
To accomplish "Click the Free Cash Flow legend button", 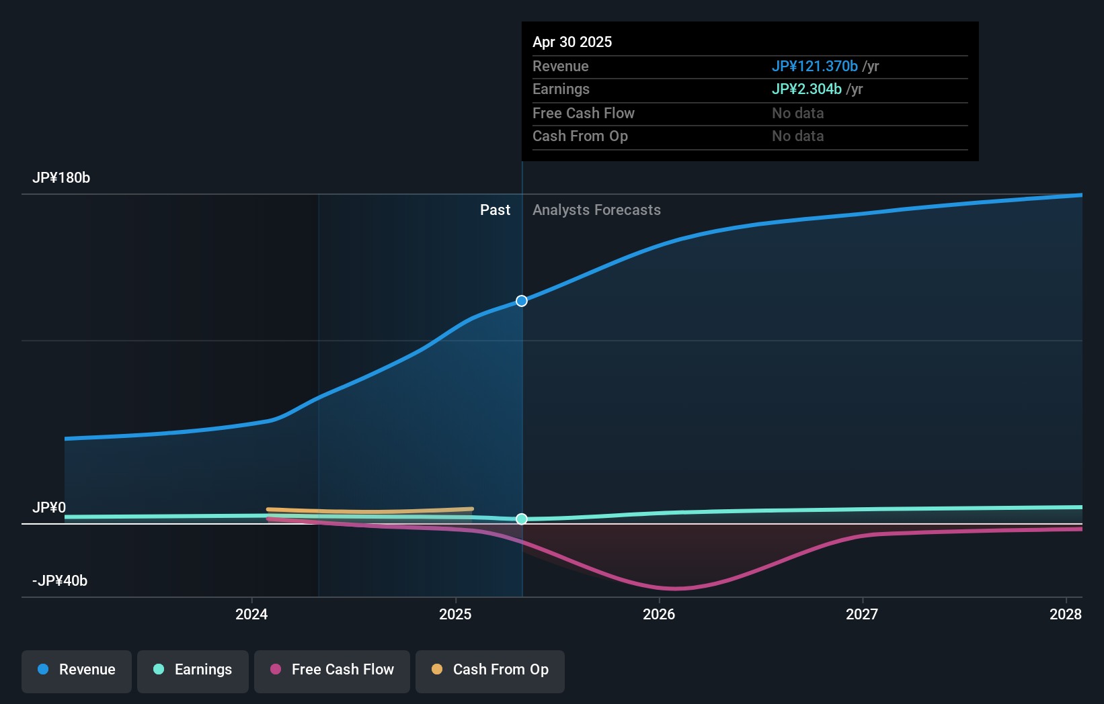I will tap(331, 670).
